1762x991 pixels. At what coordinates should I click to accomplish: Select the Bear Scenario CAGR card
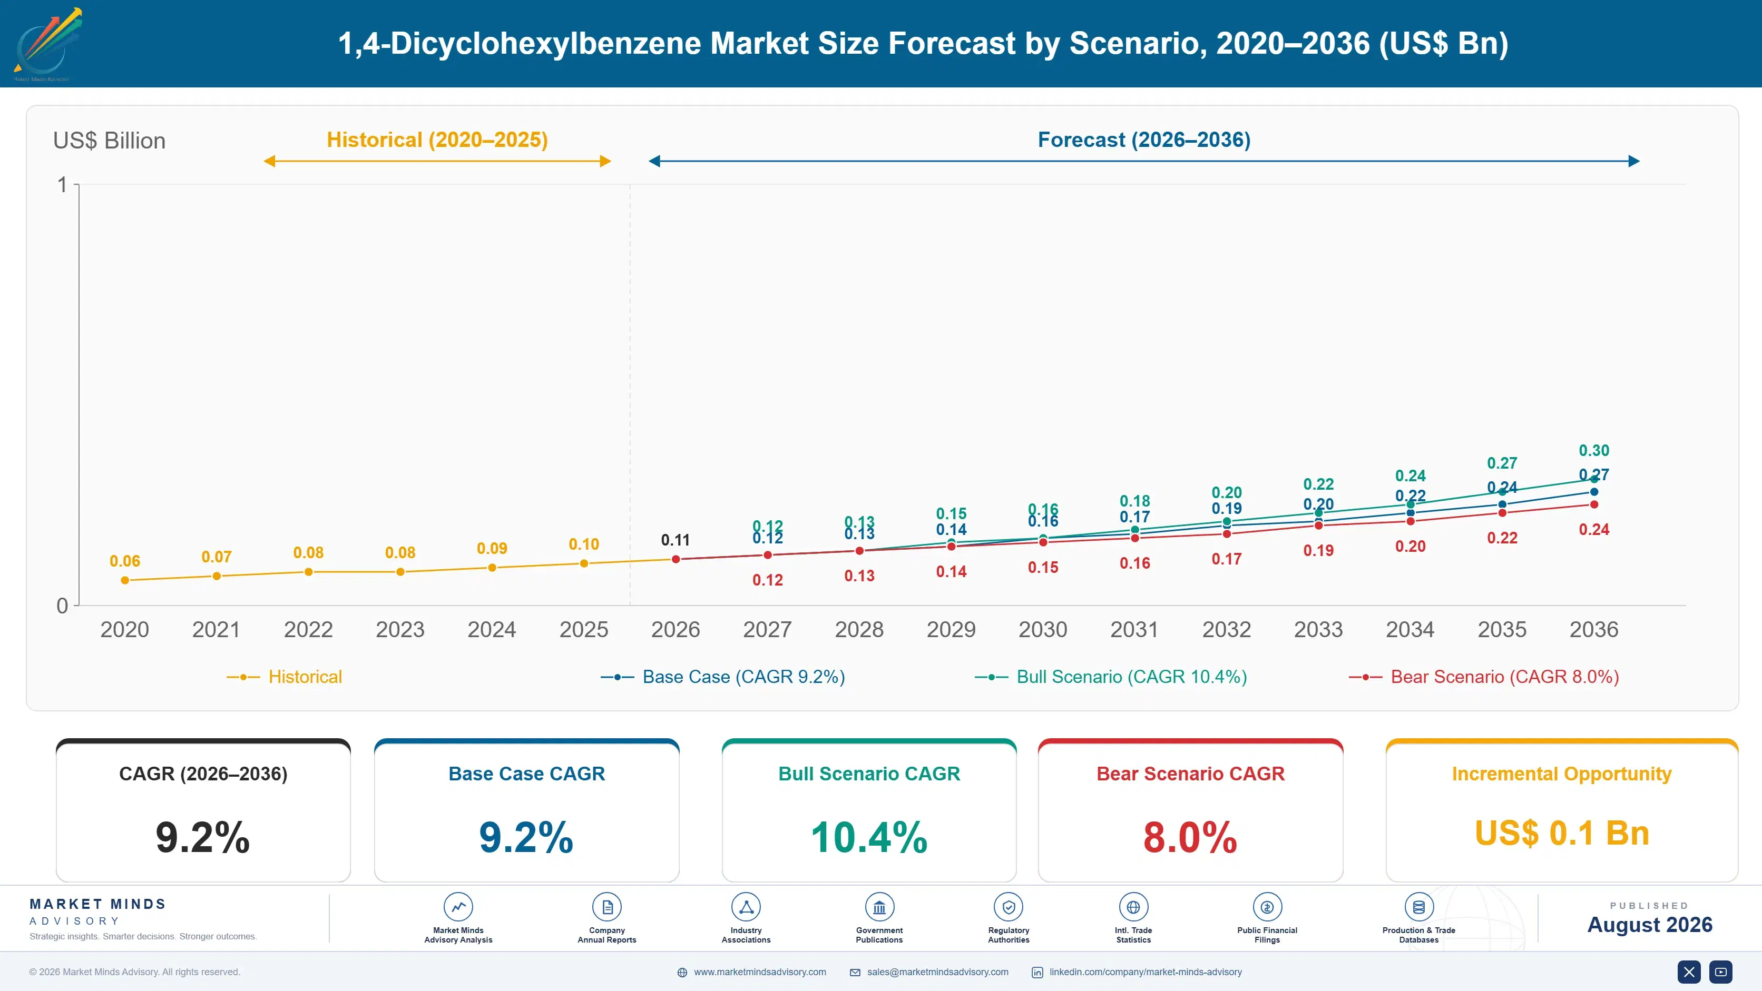[x=1190, y=810]
